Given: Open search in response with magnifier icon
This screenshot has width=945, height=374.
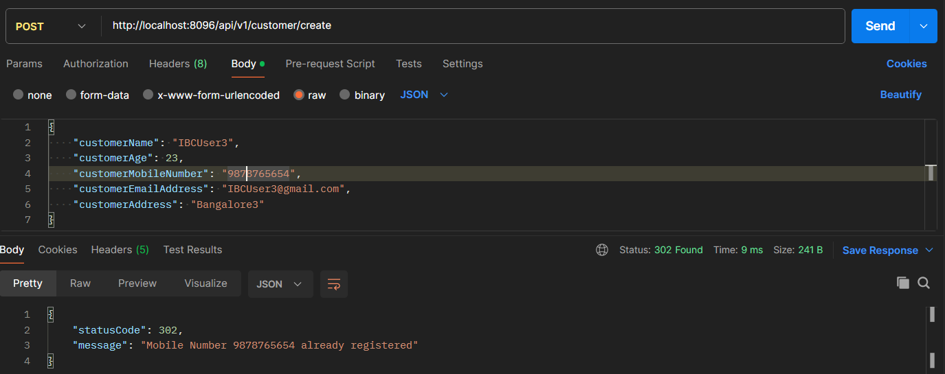Looking at the screenshot, I should [x=924, y=283].
